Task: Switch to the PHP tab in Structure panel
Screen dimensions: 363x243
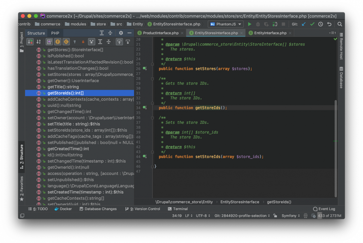Action: pyautogui.click(x=55, y=33)
